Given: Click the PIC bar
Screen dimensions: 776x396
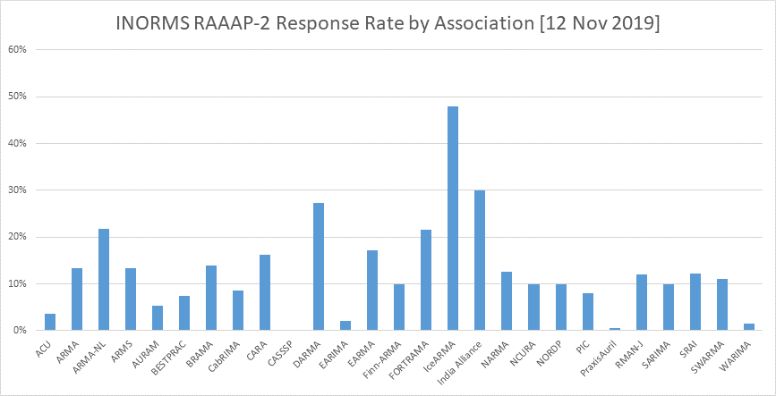Looking at the screenshot, I should point(587,311).
